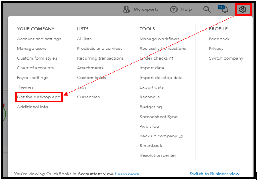Choose Import data
The image size is (258, 180).
(152, 68)
